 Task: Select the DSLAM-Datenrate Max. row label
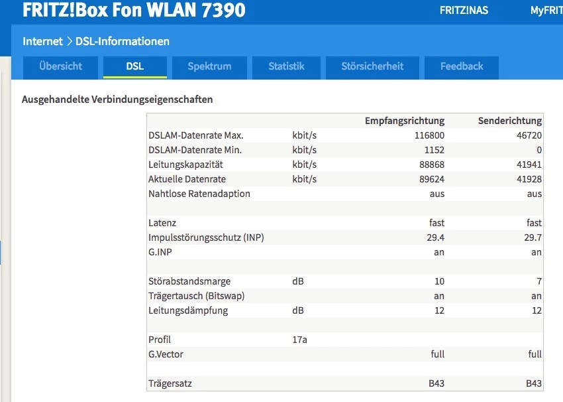196,135
